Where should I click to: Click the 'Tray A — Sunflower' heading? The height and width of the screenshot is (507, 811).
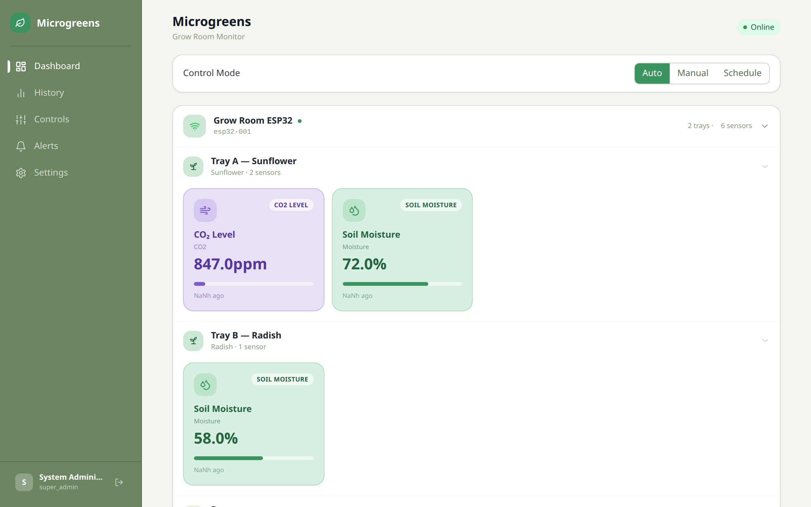click(x=253, y=161)
